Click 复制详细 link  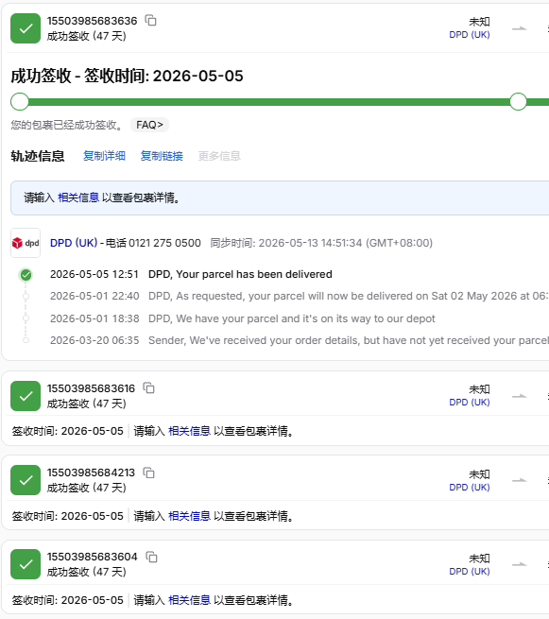coord(104,156)
